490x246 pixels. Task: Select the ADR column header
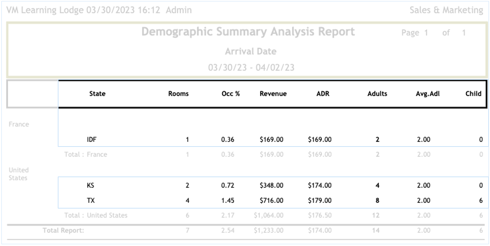click(323, 94)
